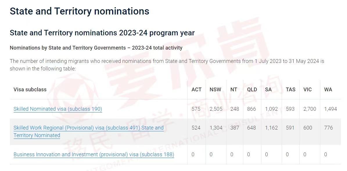Click the NT column header
This screenshot has width=347, height=171.
[234, 90]
